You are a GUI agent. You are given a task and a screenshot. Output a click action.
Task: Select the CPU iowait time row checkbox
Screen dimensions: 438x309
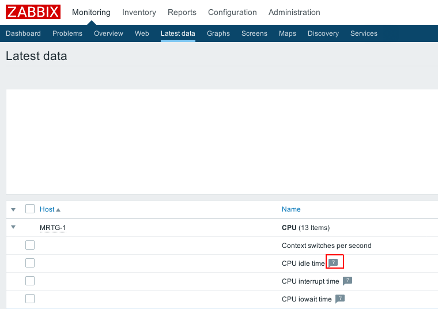click(x=30, y=299)
